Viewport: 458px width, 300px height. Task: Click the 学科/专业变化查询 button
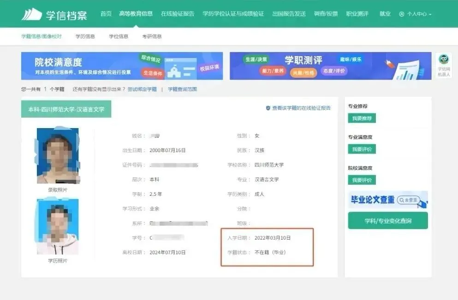point(387,221)
